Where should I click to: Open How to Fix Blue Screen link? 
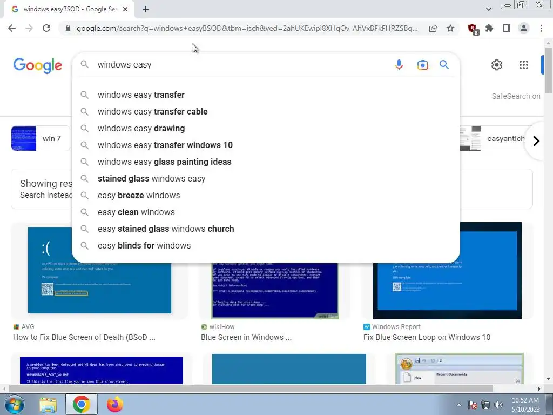coord(84,337)
